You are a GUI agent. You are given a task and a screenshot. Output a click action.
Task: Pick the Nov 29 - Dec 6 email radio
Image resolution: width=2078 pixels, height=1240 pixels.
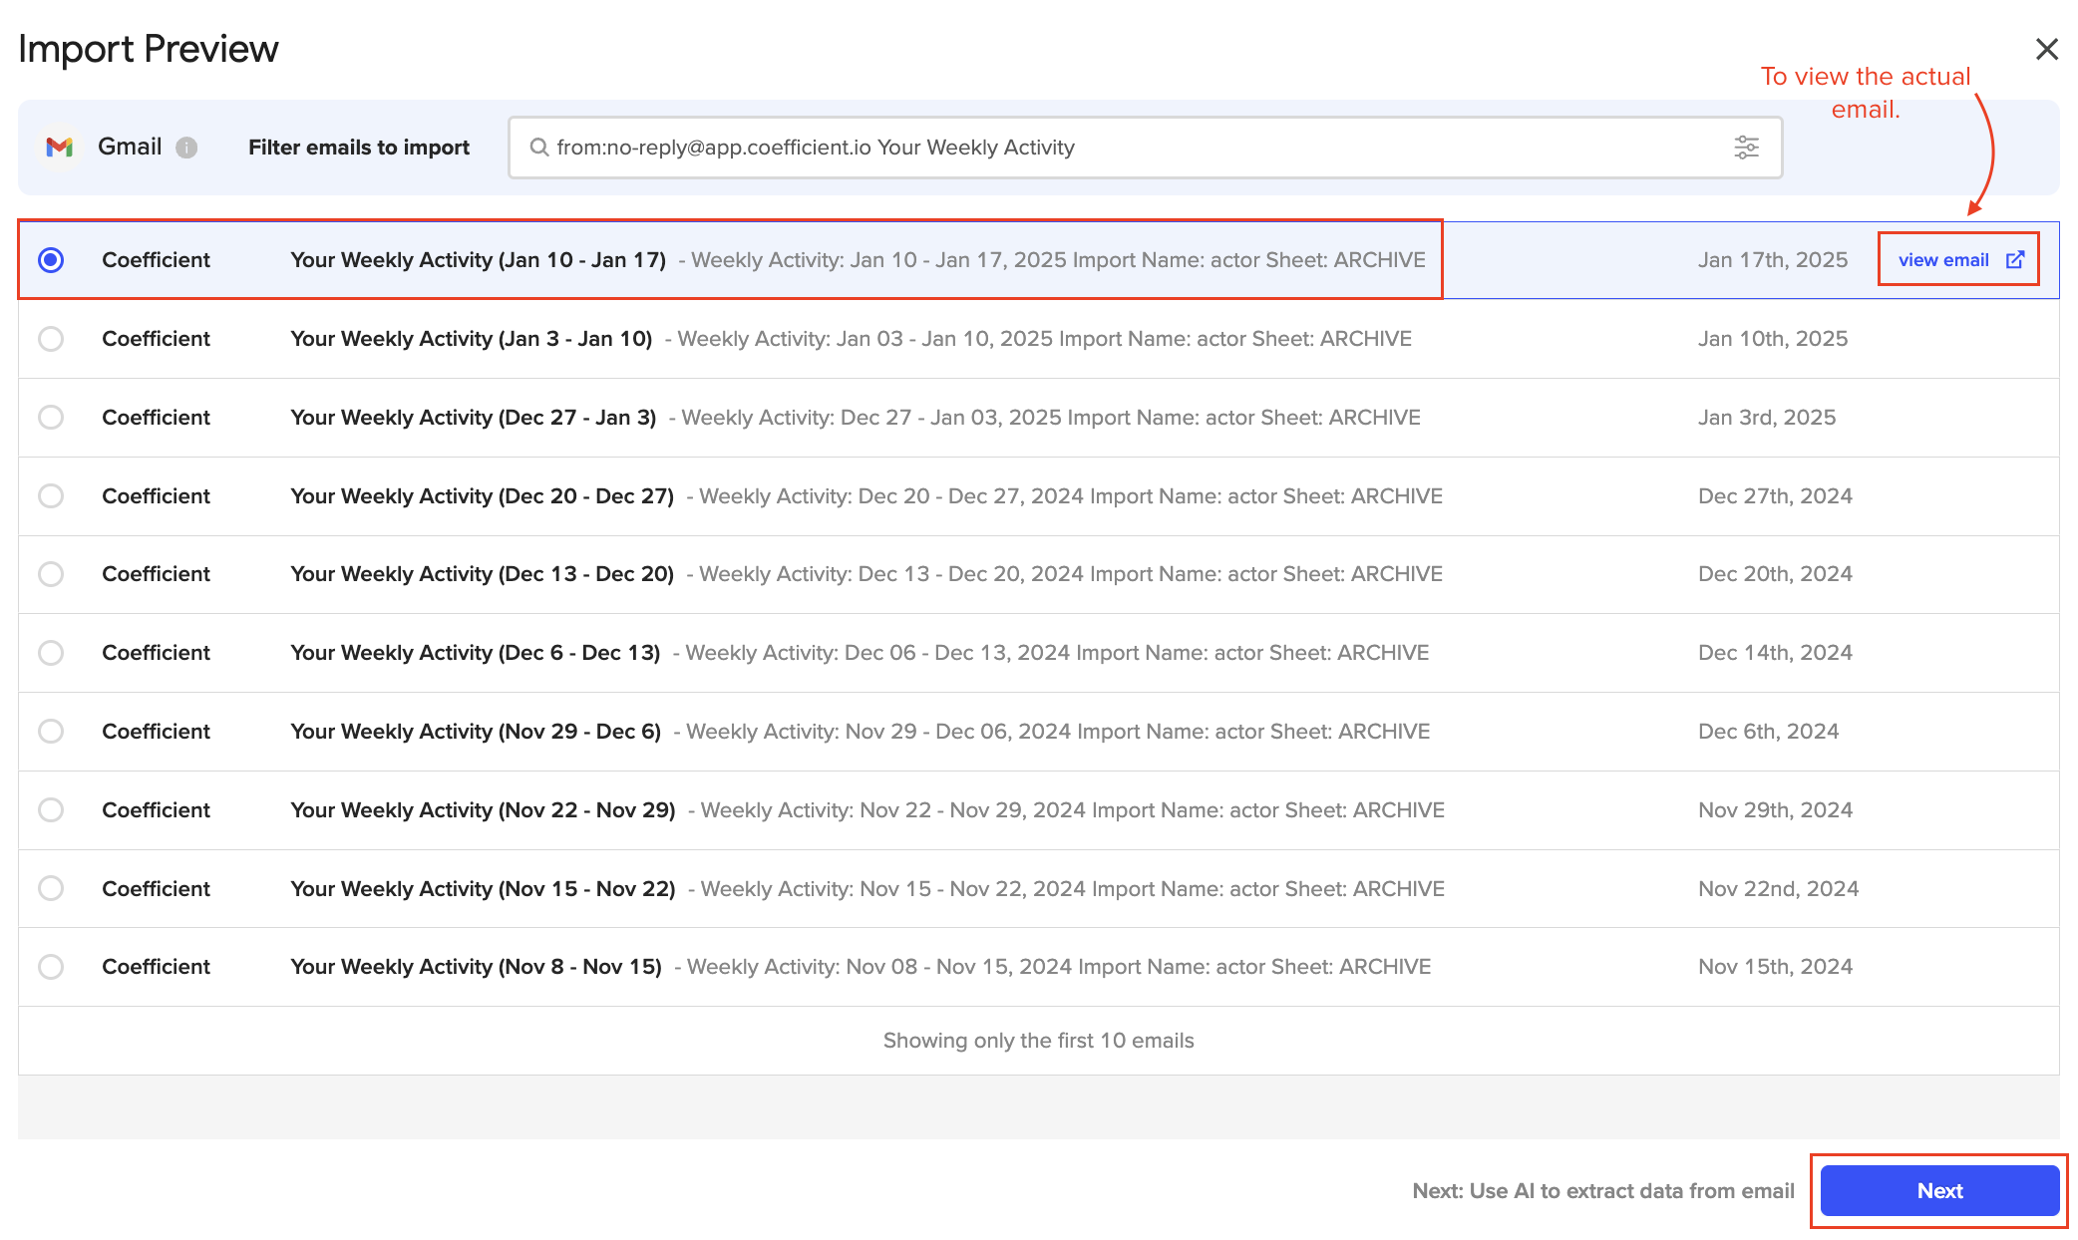click(x=51, y=732)
